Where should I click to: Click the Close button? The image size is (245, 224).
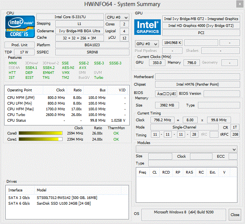235,215
